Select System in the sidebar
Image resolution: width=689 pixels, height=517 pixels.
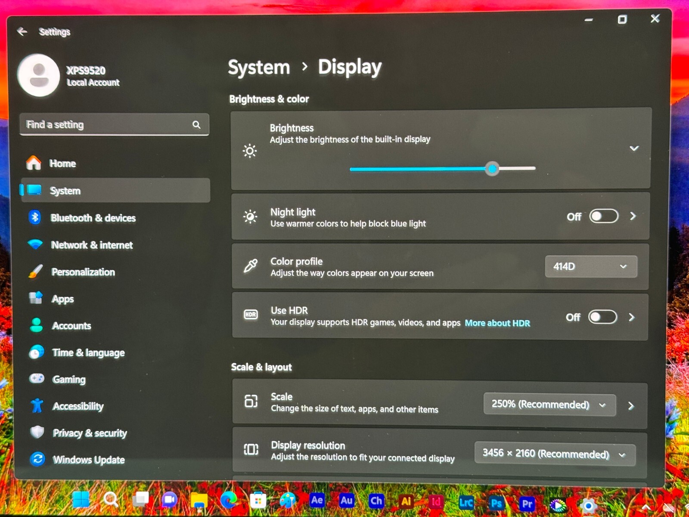pos(115,190)
